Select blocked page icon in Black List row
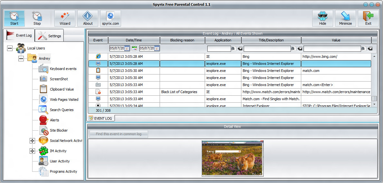Viewport: 383px width, 183px height. point(98,92)
